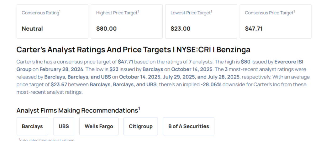Click the $23.00 lowest target value
Image resolution: width=321 pixels, height=141 pixels.
180,29
